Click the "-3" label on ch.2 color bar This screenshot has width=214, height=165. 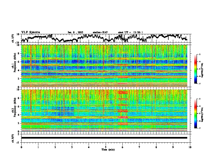(x=199, y=99)
